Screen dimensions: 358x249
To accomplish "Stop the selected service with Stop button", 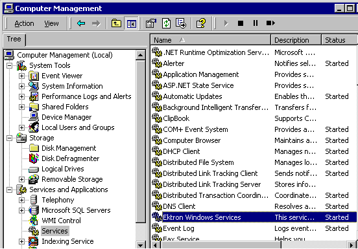I will tap(241, 23).
